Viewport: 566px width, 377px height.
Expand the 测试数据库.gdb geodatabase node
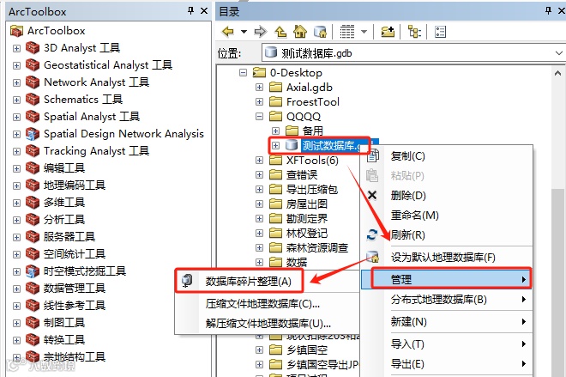276,146
